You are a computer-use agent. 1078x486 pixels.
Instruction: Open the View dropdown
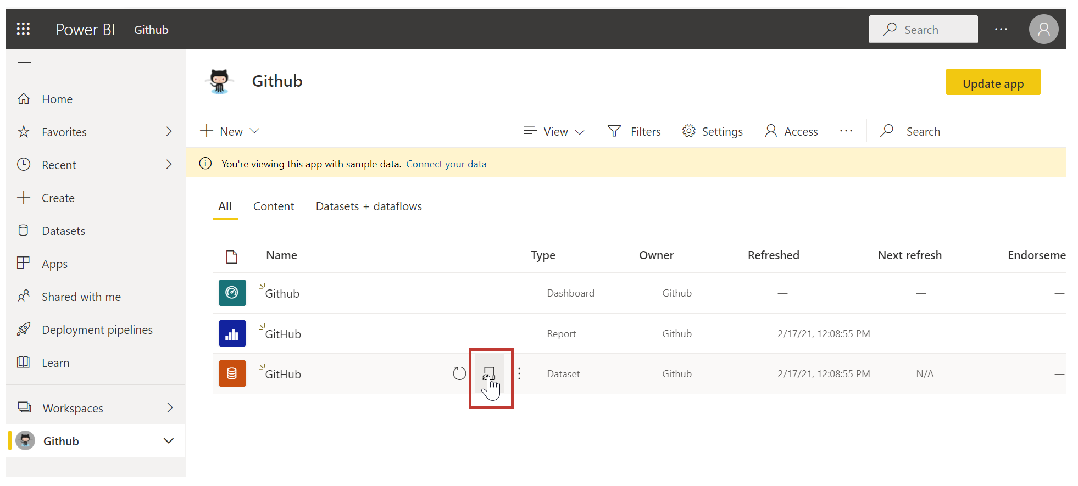(x=554, y=132)
